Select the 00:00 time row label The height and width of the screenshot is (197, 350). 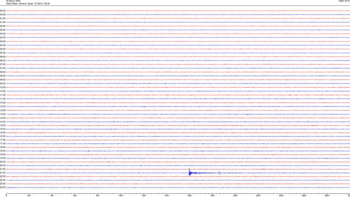tap(3, 11)
